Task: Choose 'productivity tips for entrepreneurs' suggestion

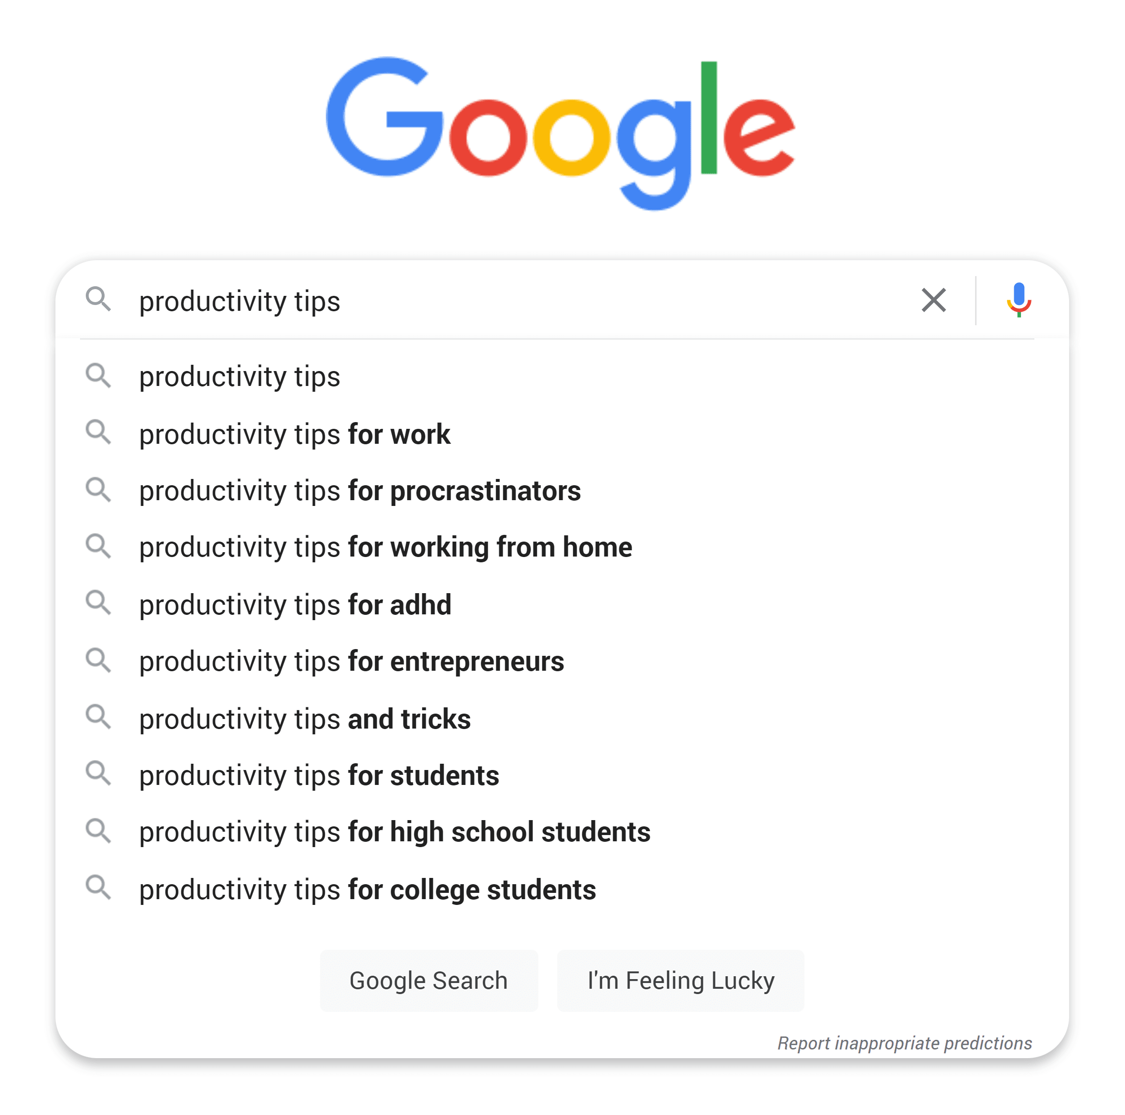Action: (x=562, y=662)
